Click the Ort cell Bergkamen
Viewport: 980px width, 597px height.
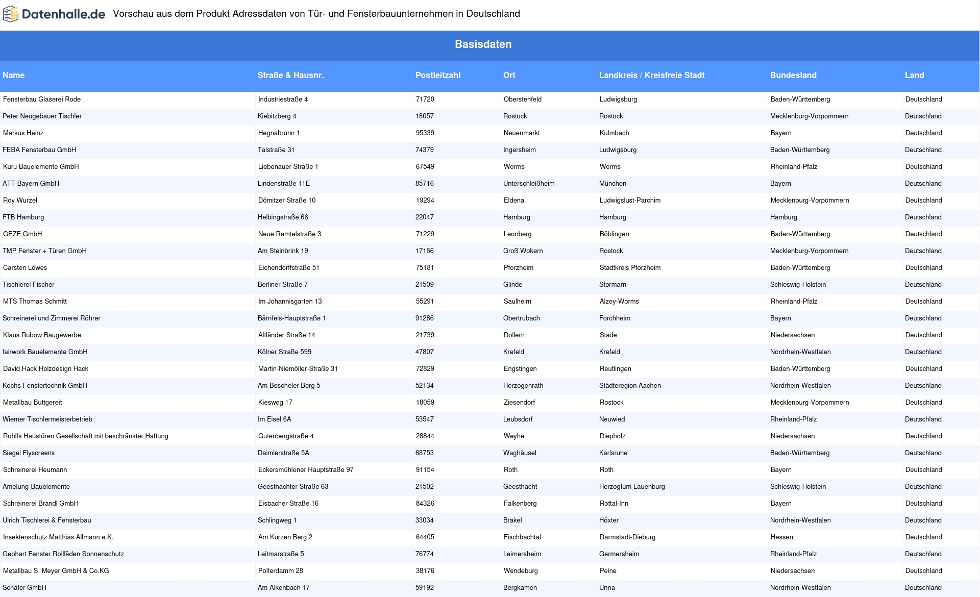click(x=549, y=588)
